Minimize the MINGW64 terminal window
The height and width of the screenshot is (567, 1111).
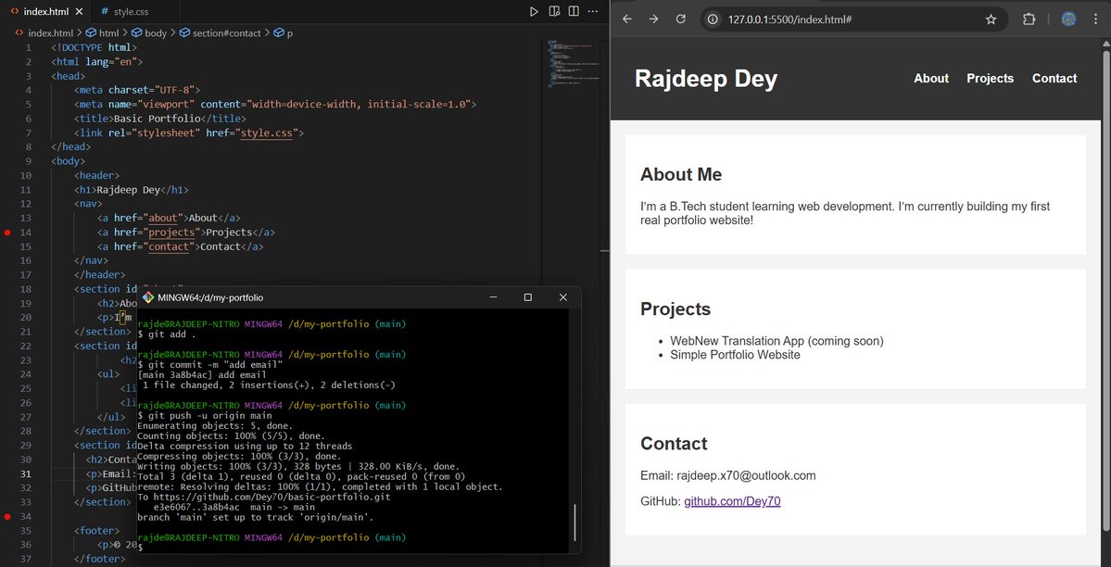click(493, 297)
